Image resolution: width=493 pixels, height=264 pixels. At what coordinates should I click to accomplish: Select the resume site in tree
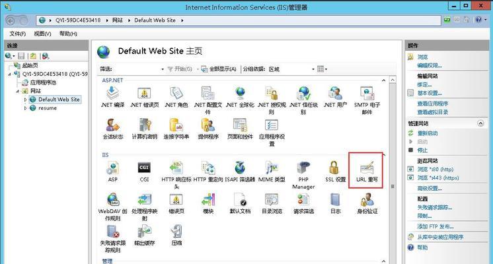click(x=48, y=108)
